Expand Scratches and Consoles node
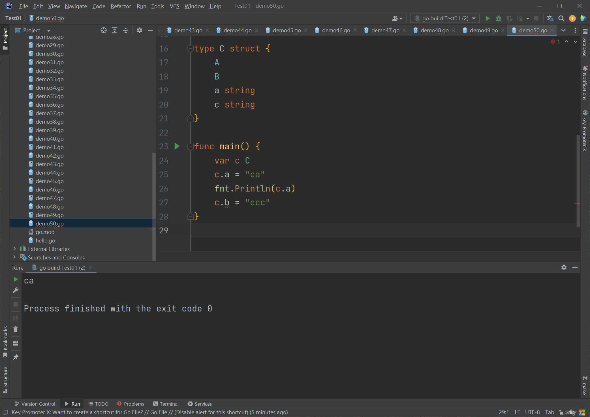590x417 pixels. pyautogui.click(x=14, y=257)
